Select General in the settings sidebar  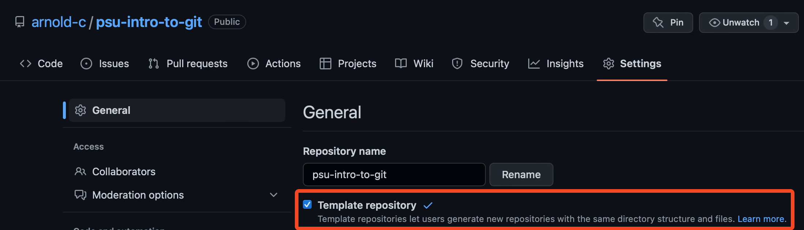pos(177,110)
